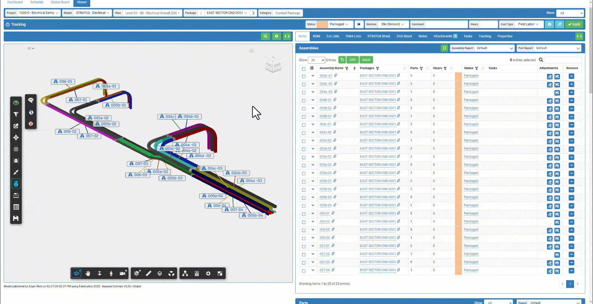This screenshot has height=304, width=593.
Task: Open the Status Board page
Action: 60,2
